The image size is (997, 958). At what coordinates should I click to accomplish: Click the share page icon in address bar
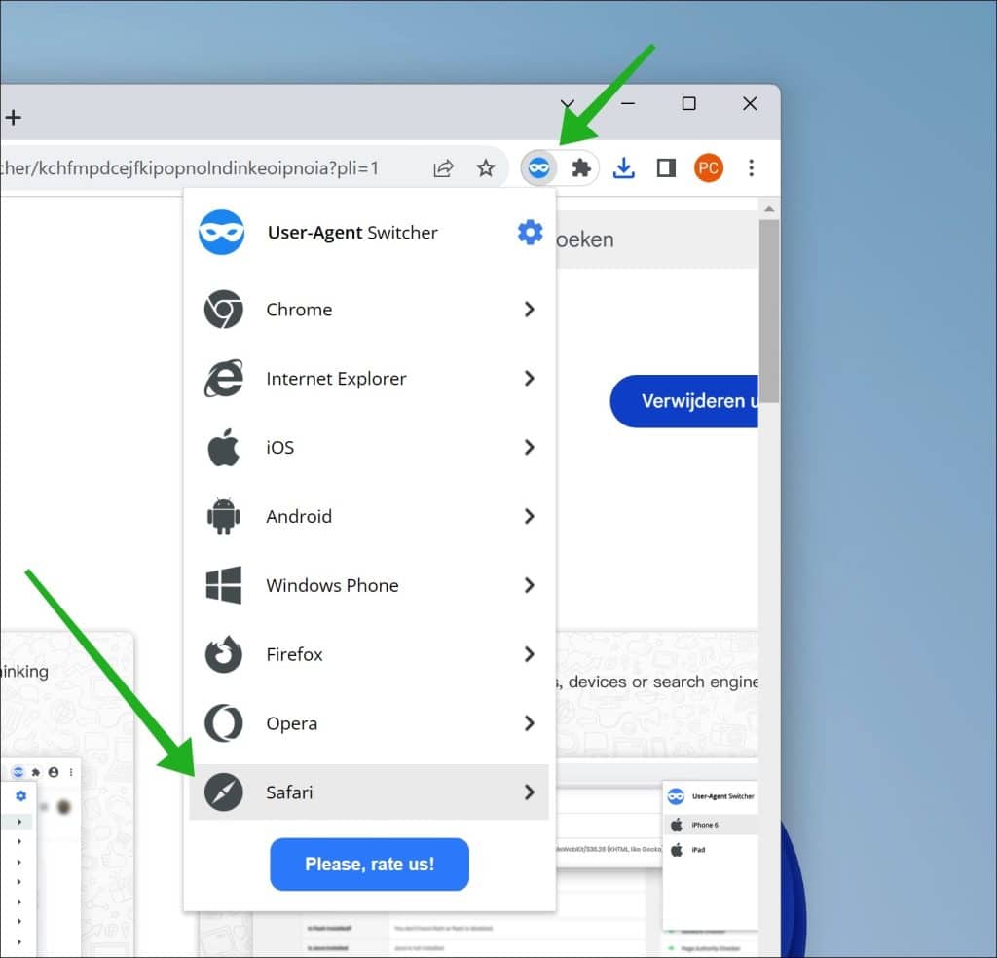pyautogui.click(x=443, y=168)
